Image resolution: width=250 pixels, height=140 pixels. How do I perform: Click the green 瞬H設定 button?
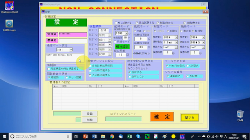click(x=122, y=47)
